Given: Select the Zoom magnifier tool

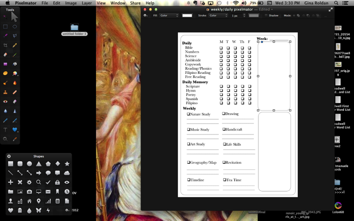Looking at the screenshot, I should click(5, 139).
